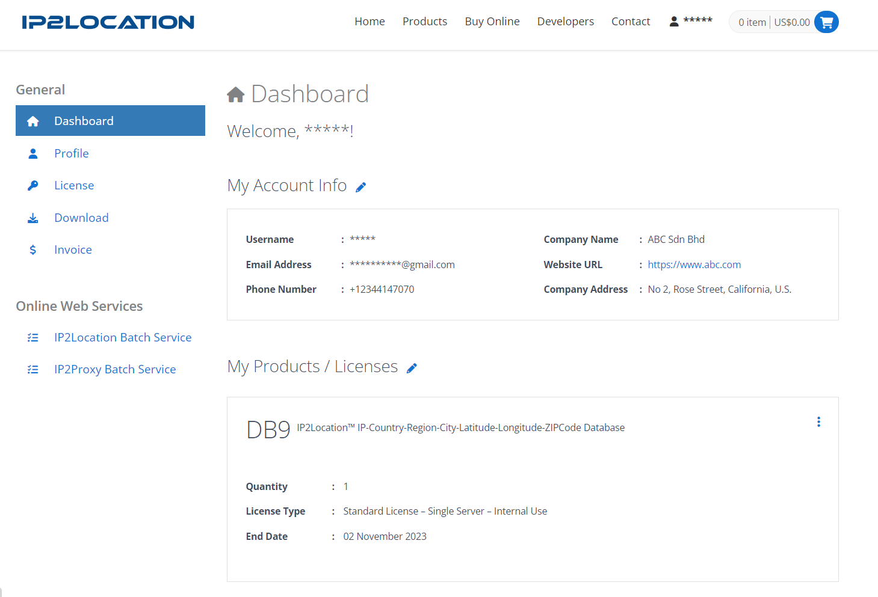
Task: Click the key icon for License
Action: tap(33, 186)
